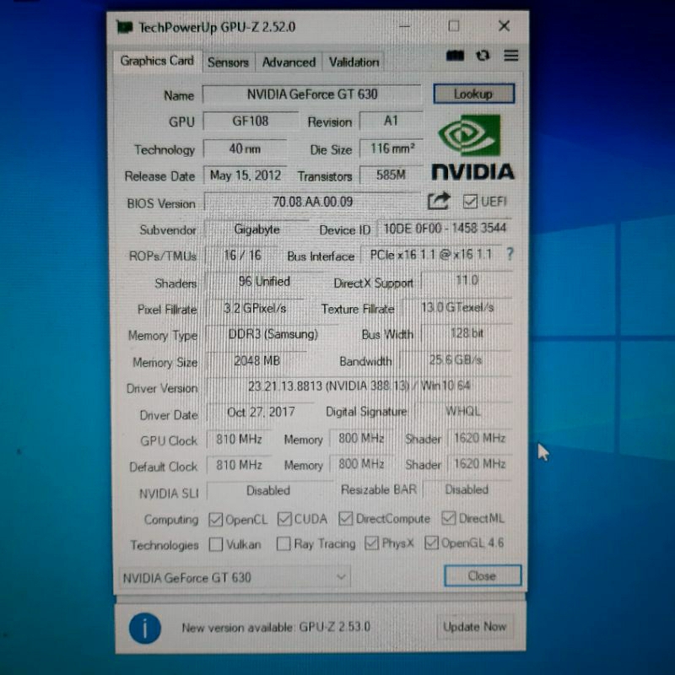Open the Advanced tab

click(x=289, y=62)
